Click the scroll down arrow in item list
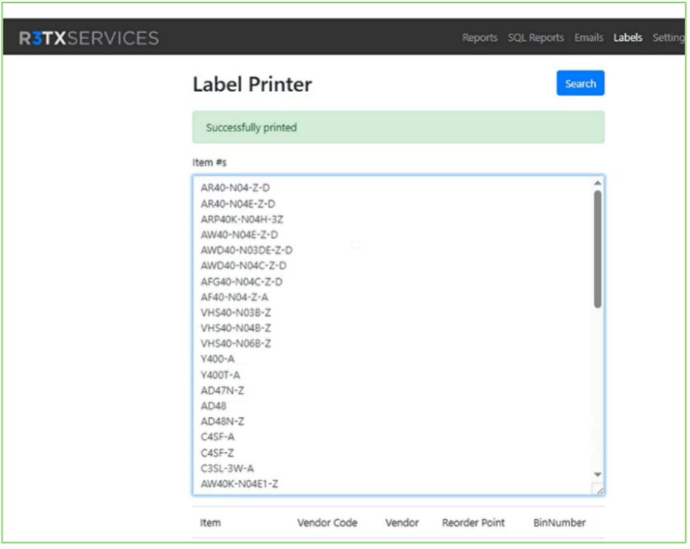Screen dimensions: 690x549 coord(598,475)
